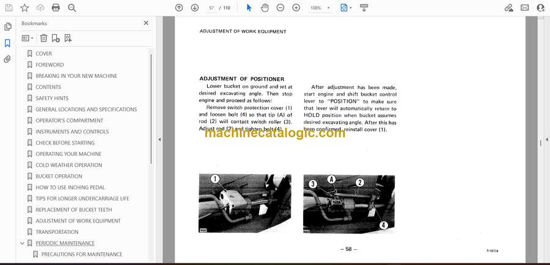
Task: Open OPERATING YOUR MACHINE bookmark
Action: 68,154
